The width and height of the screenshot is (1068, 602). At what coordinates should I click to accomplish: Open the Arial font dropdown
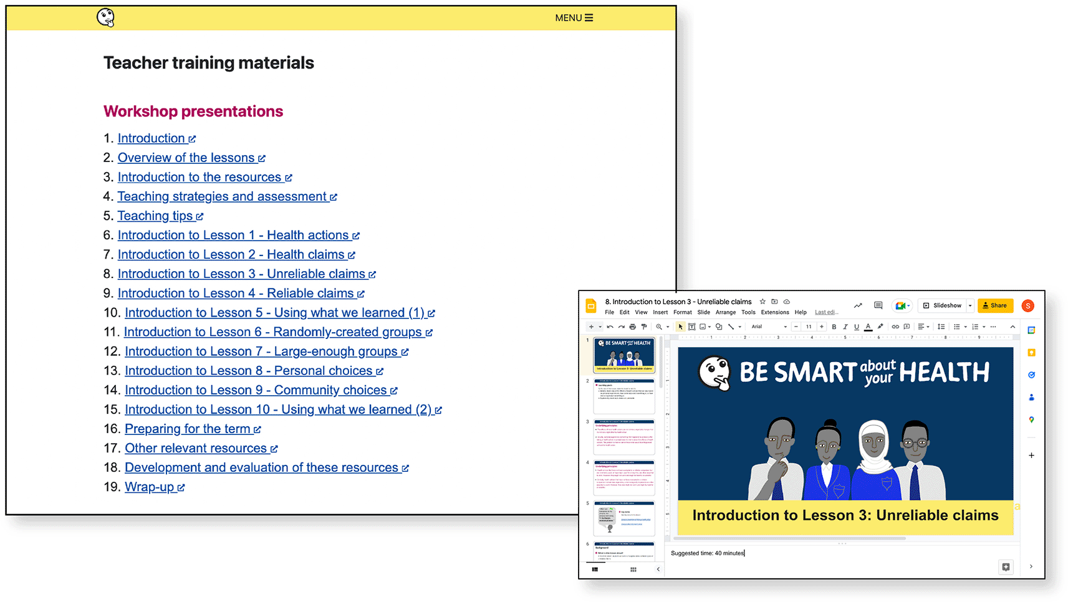769,327
